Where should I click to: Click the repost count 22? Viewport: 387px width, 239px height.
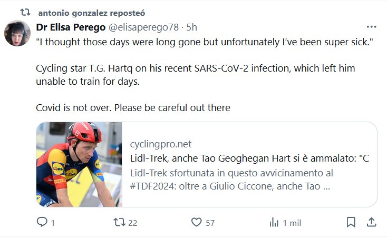[x=132, y=223]
